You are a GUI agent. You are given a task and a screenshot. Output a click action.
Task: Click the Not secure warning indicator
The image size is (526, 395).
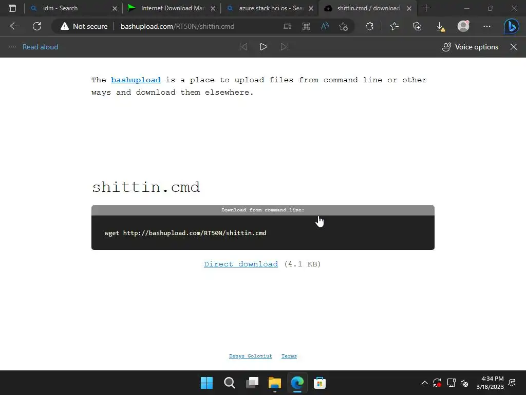[x=84, y=26]
